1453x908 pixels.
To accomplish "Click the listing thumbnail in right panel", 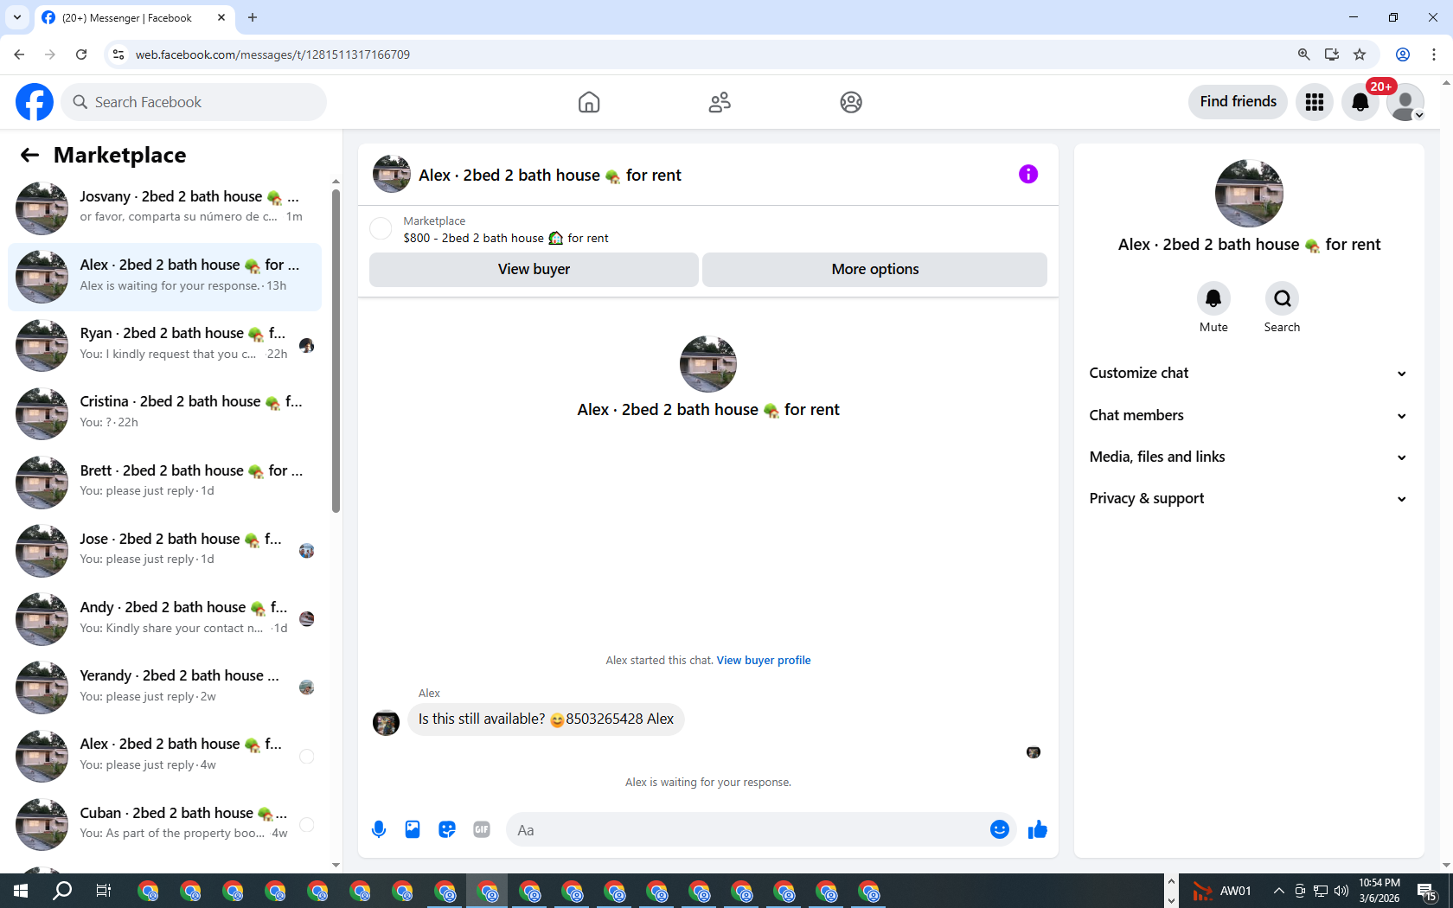I will click(x=1249, y=194).
